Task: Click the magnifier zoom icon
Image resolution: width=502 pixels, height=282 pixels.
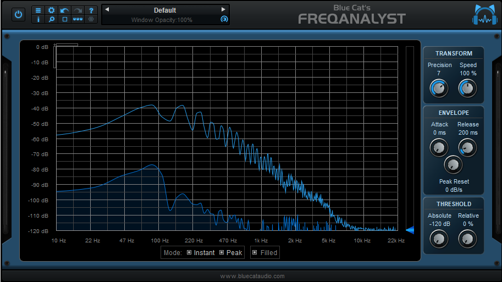Action: tap(51, 19)
